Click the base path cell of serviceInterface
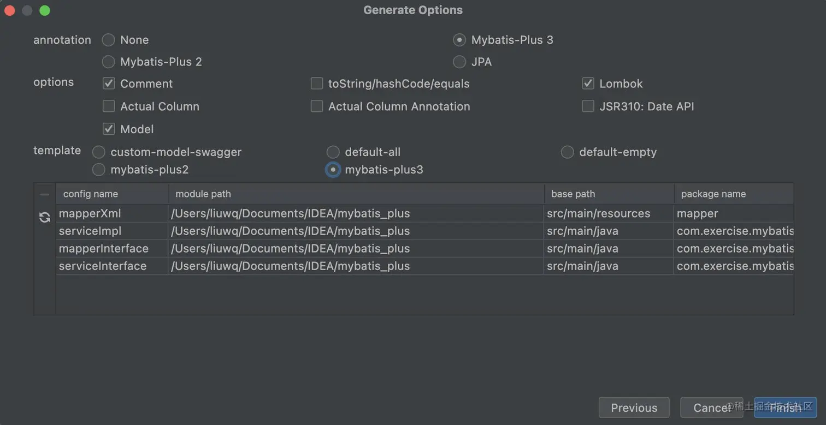This screenshot has height=425, width=826. [609, 266]
